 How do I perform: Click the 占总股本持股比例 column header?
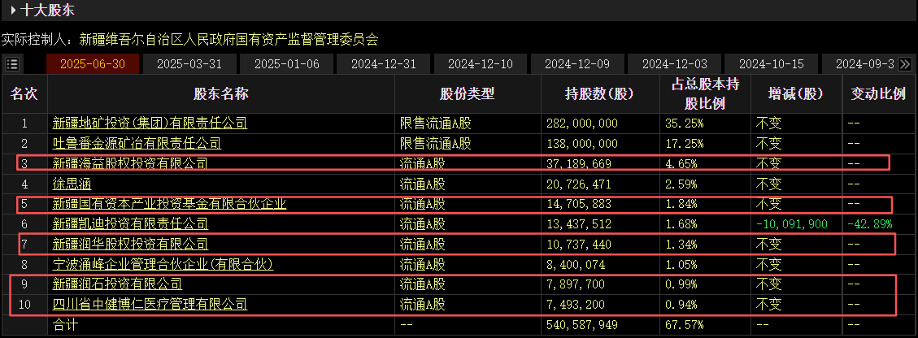pyautogui.click(x=706, y=93)
